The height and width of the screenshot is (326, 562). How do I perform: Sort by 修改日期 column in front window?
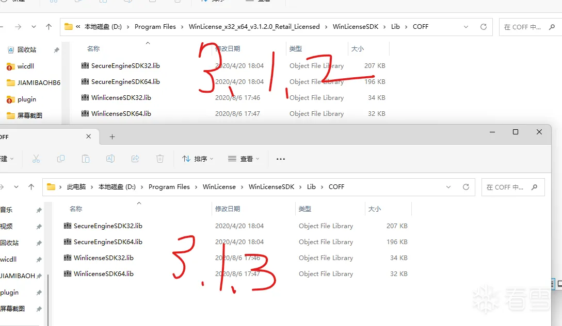228,209
